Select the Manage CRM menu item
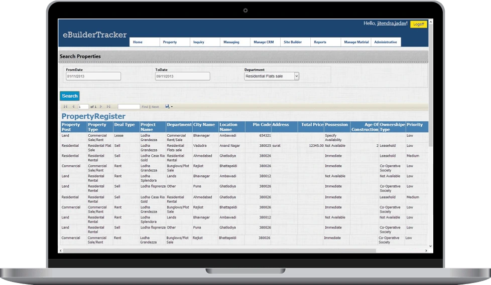 pos(264,42)
